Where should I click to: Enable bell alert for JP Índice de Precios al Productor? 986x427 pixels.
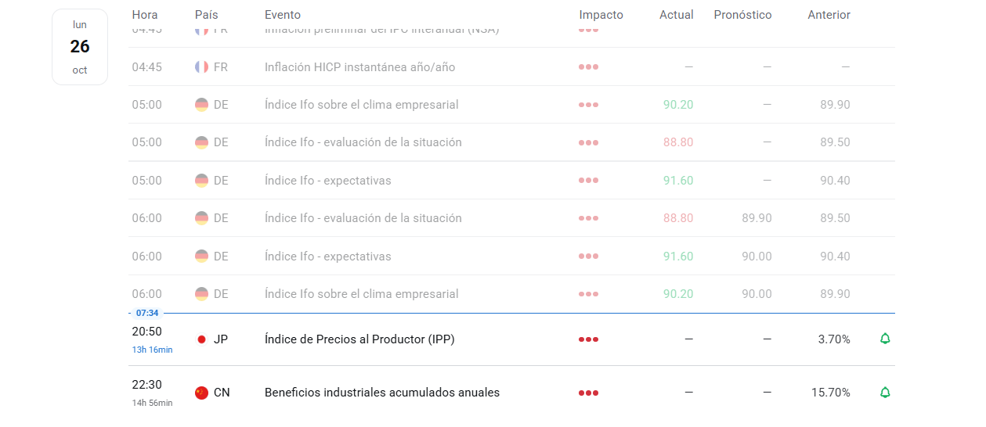coord(885,339)
